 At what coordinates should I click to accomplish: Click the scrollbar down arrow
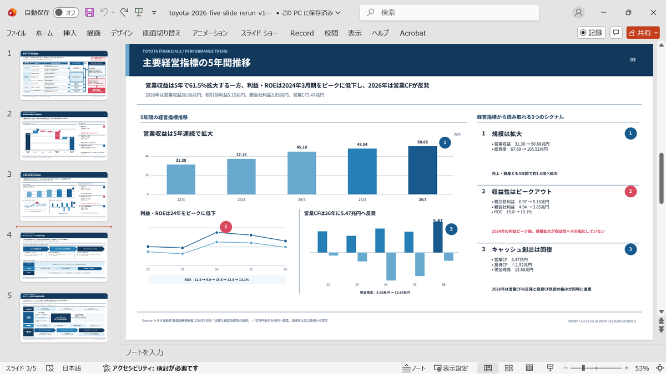coord(661,311)
